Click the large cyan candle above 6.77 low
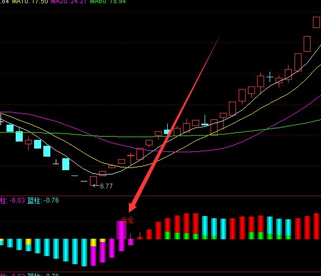This screenshot has width=321, height=276. (x=65, y=164)
